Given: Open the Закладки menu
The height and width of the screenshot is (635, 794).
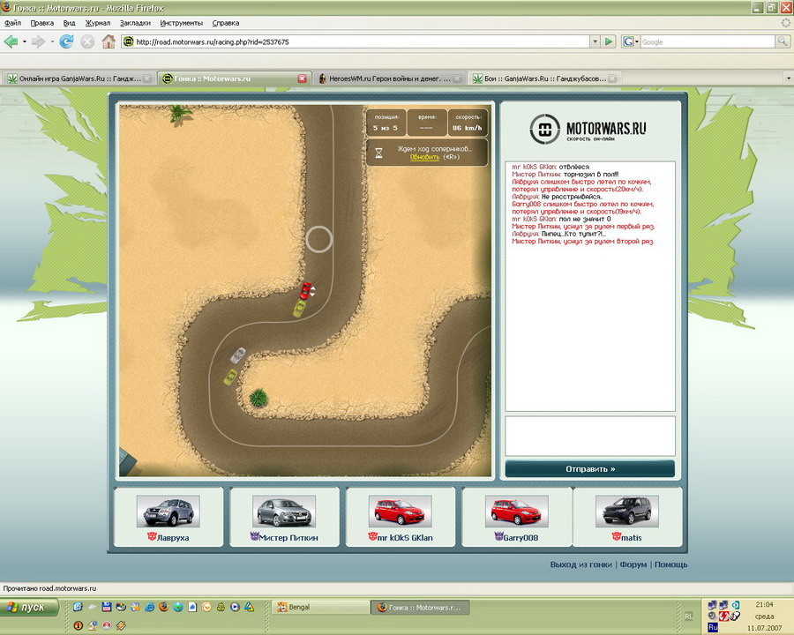Looking at the screenshot, I should 135,23.
